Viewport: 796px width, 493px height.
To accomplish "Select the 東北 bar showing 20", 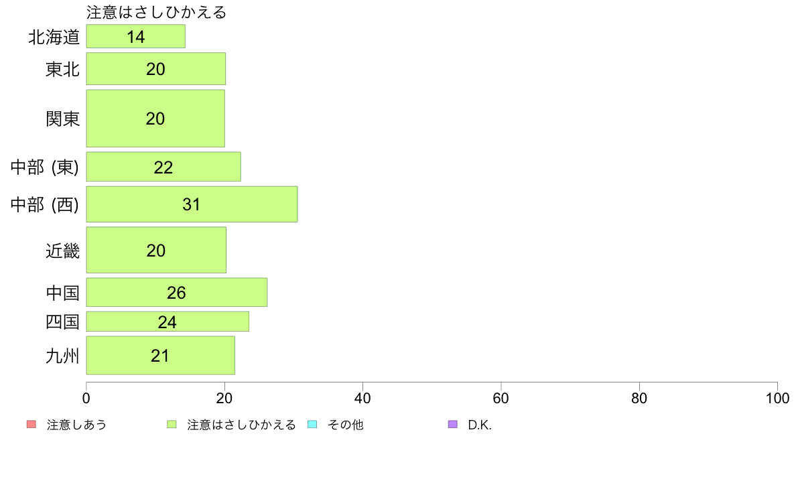I will (x=156, y=68).
